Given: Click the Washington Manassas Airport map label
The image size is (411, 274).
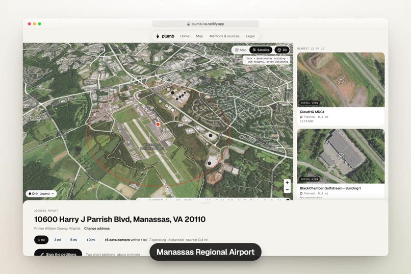Looking at the screenshot, I should click(152, 146).
